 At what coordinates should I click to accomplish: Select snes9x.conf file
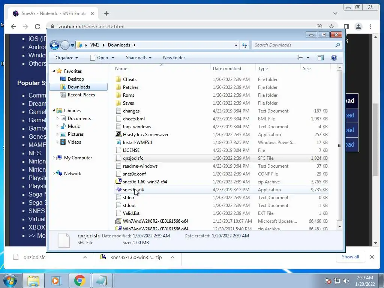134,174
